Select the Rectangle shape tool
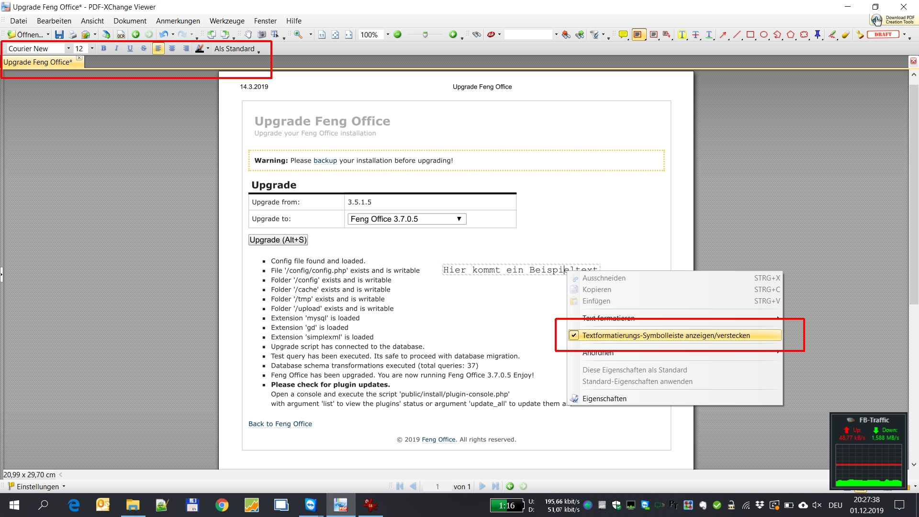Image resolution: width=919 pixels, height=517 pixels. tap(750, 34)
